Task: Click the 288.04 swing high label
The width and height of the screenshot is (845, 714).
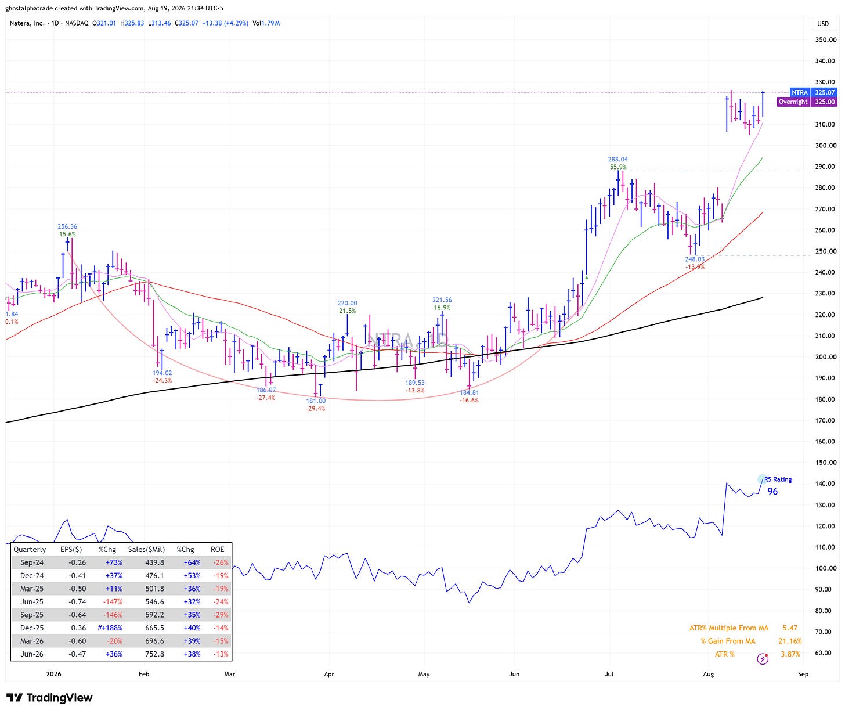Action: pyautogui.click(x=618, y=159)
